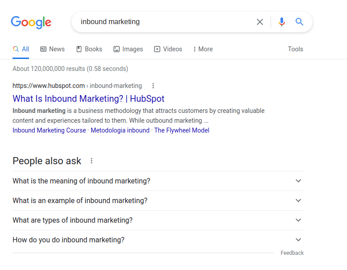This screenshot has width=347, height=270.
Task: Switch to the Books tab
Action: (x=89, y=49)
